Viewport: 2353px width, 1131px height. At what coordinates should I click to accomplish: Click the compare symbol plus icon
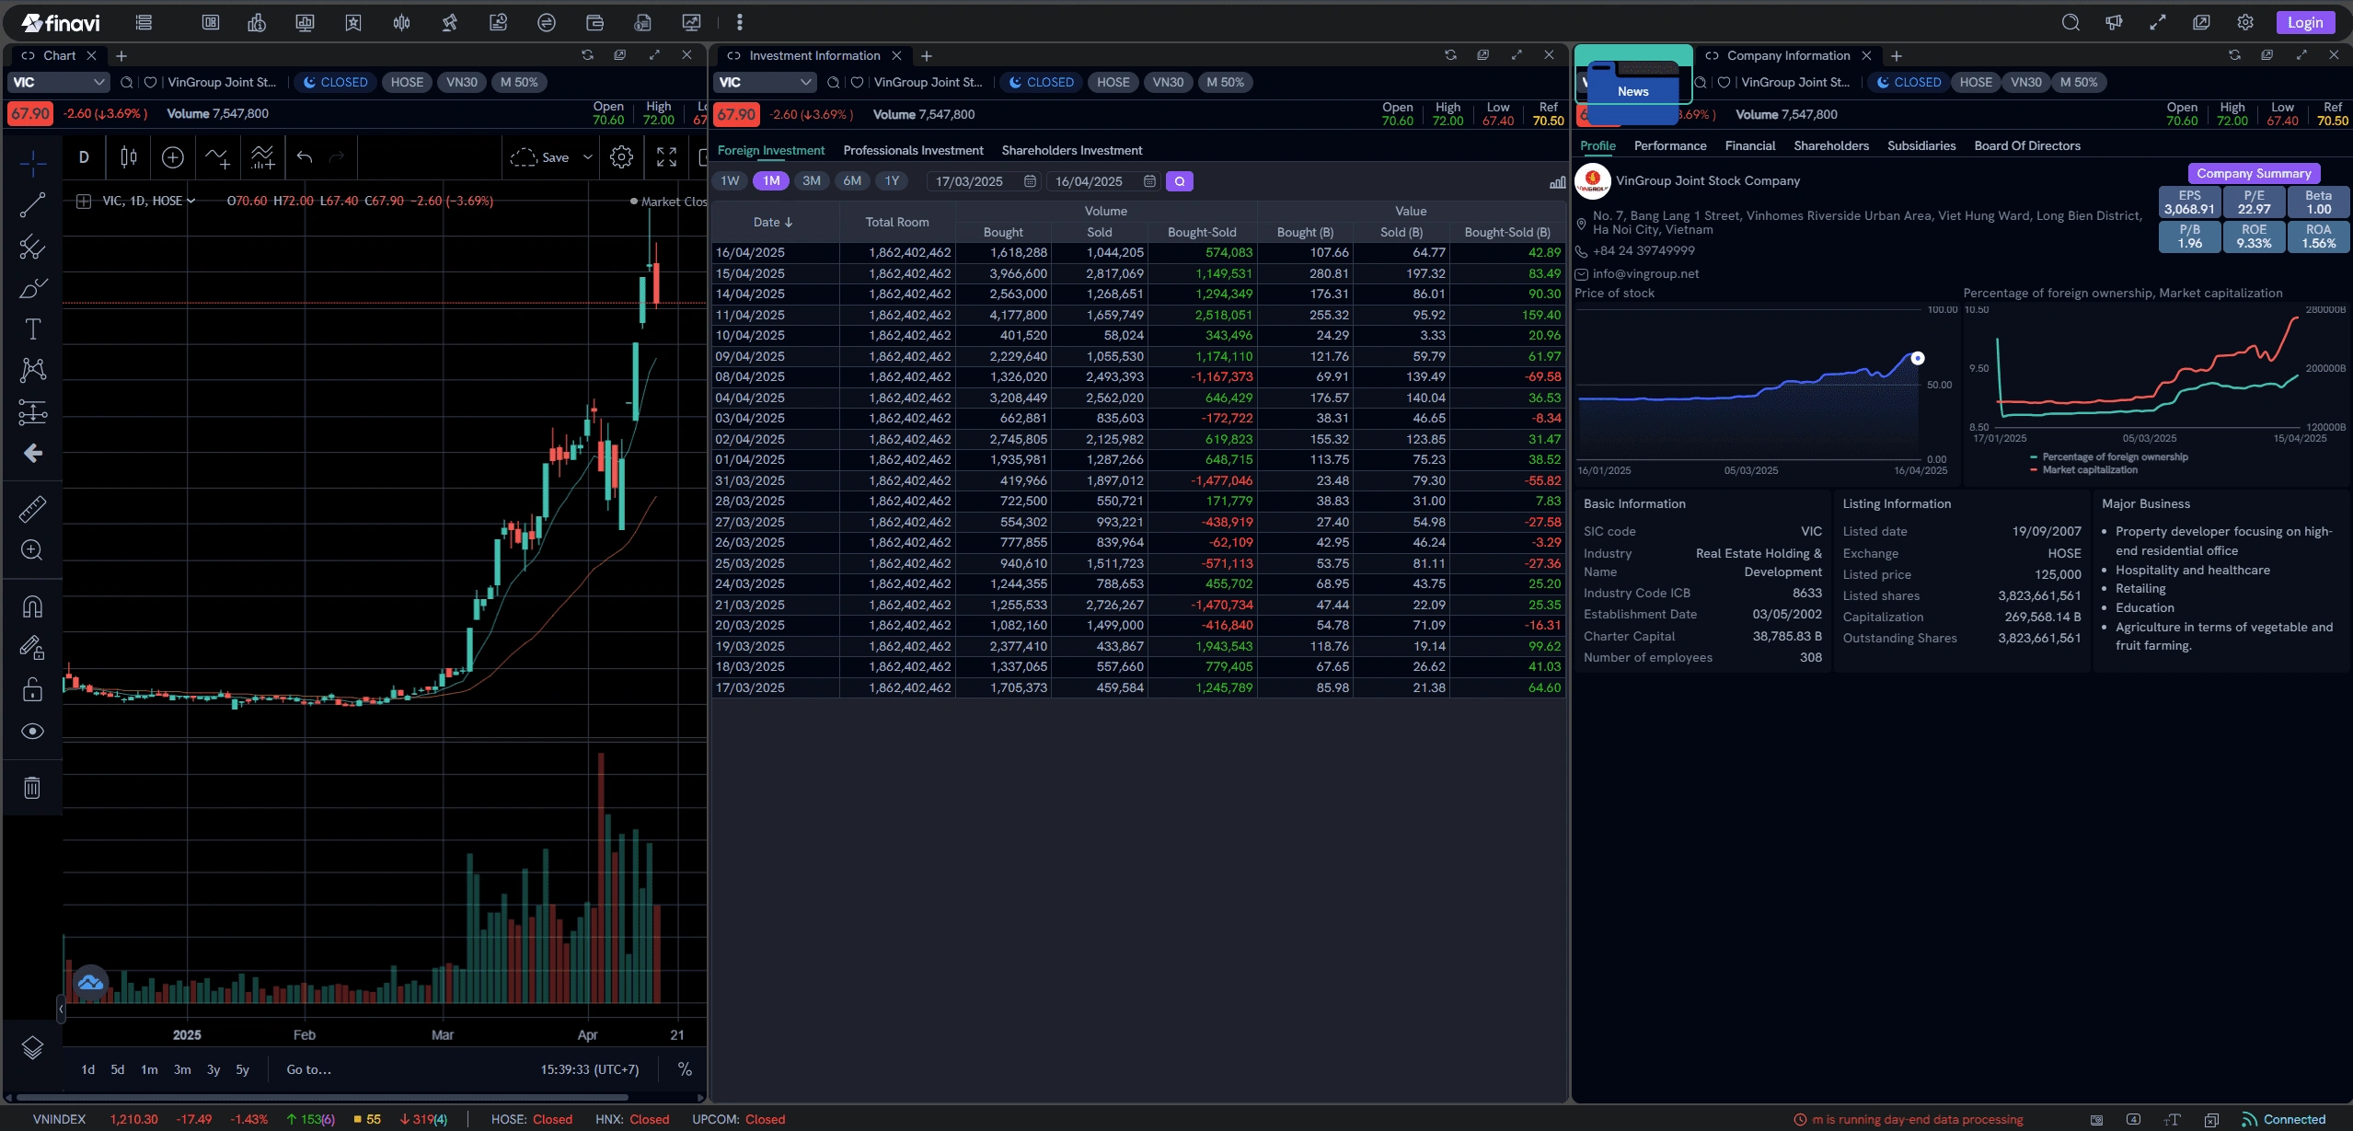pyautogui.click(x=172, y=157)
